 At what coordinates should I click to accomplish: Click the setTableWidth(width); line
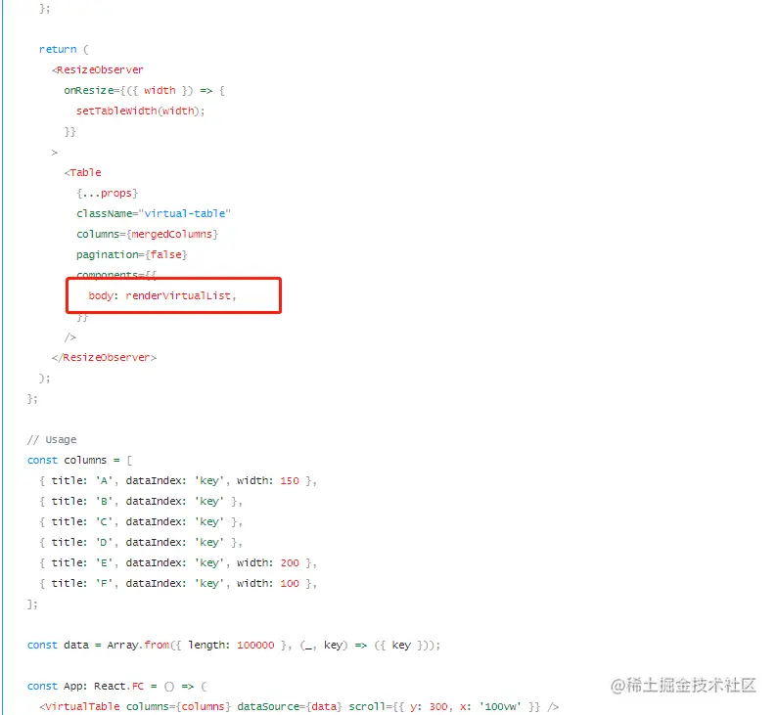click(140, 111)
